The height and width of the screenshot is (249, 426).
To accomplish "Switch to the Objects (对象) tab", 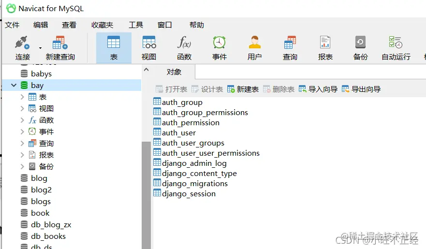I will pyautogui.click(x=174, y=72).
